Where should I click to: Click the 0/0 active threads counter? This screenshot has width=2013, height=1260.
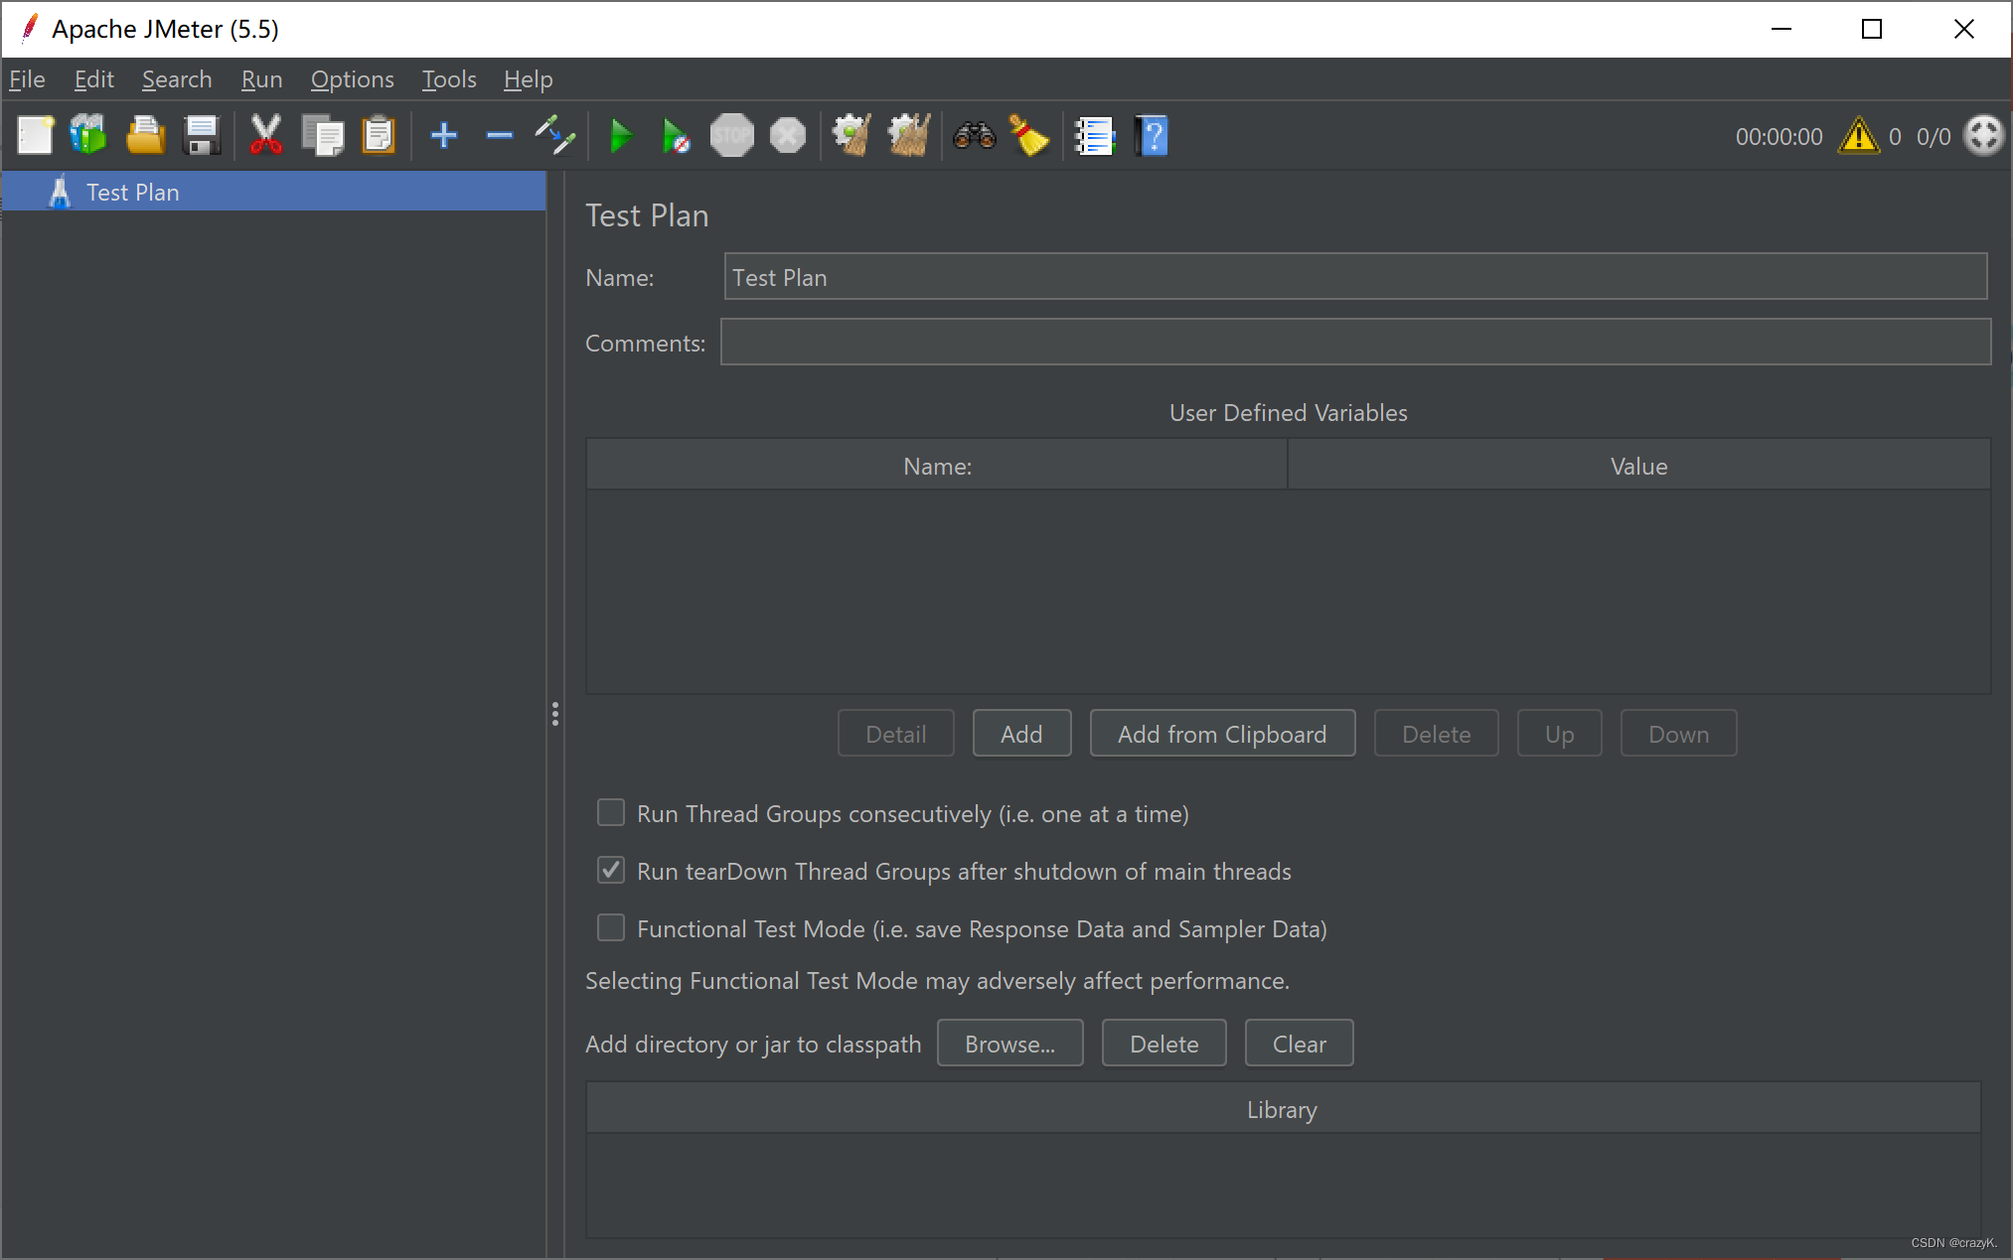click(x=1933, y=136)
